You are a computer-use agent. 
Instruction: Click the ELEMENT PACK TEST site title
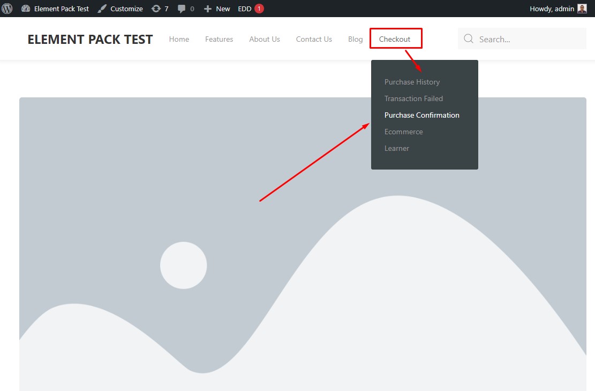pyautogui.click(x=89, y=39)
